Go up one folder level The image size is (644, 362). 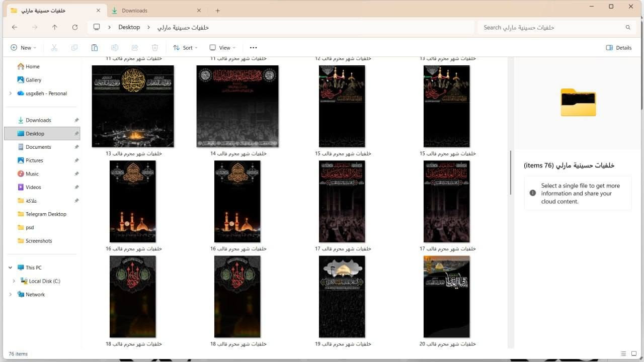coord(55,27)
